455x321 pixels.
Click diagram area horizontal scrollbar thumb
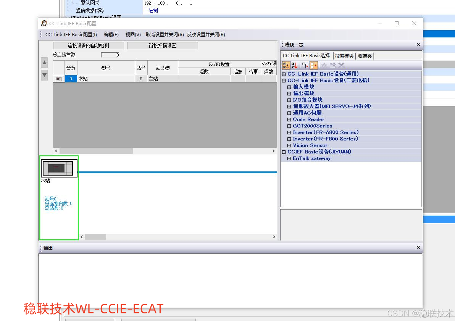tap(95, 237)
